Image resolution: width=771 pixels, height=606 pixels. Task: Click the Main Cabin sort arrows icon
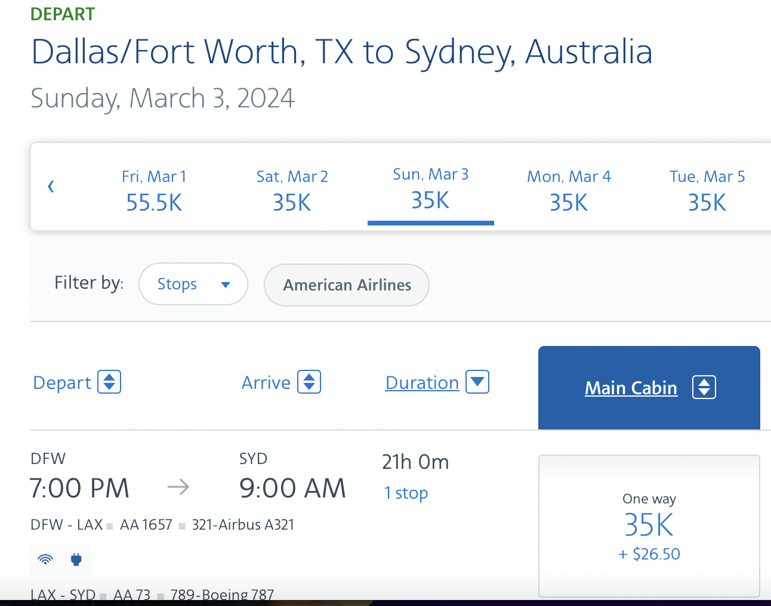pos(704,387)
